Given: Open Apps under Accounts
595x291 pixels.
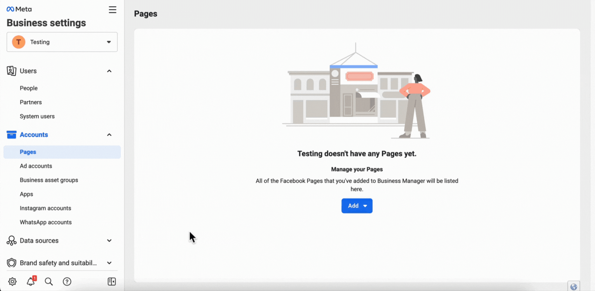Looking at the screenshot, I should coord(26,194).
